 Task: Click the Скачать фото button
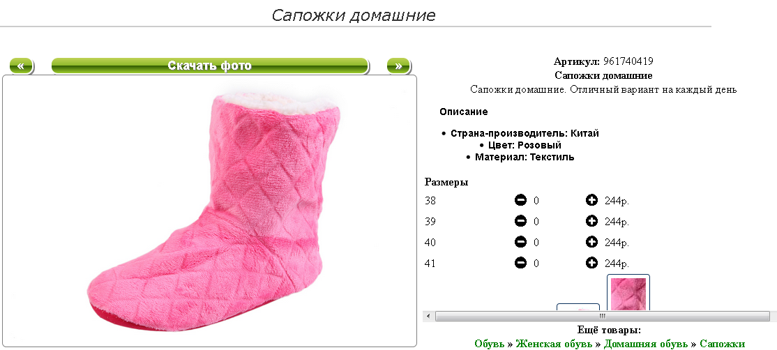coord(210,66)
